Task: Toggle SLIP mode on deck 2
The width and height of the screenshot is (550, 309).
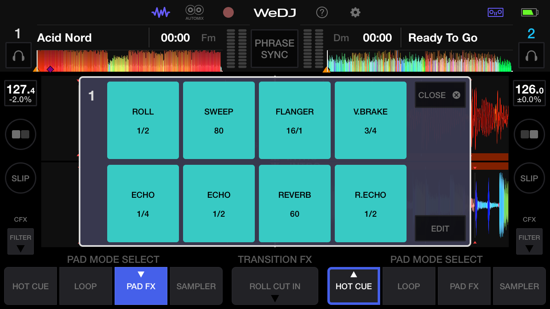Action: [529, 178]
